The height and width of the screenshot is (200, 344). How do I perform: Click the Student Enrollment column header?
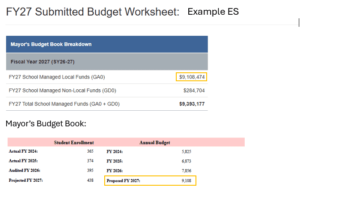74,142
